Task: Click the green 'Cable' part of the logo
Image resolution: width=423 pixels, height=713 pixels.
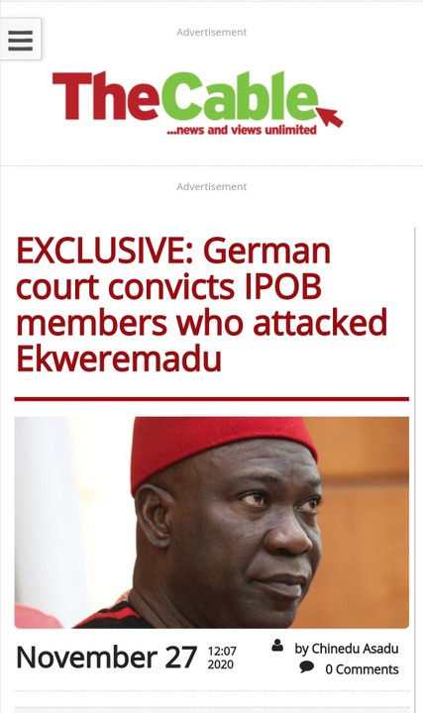Action: coord(239,96)
